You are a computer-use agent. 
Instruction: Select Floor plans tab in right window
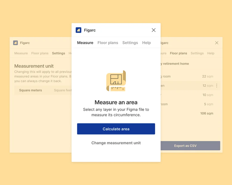click(178, 53)
